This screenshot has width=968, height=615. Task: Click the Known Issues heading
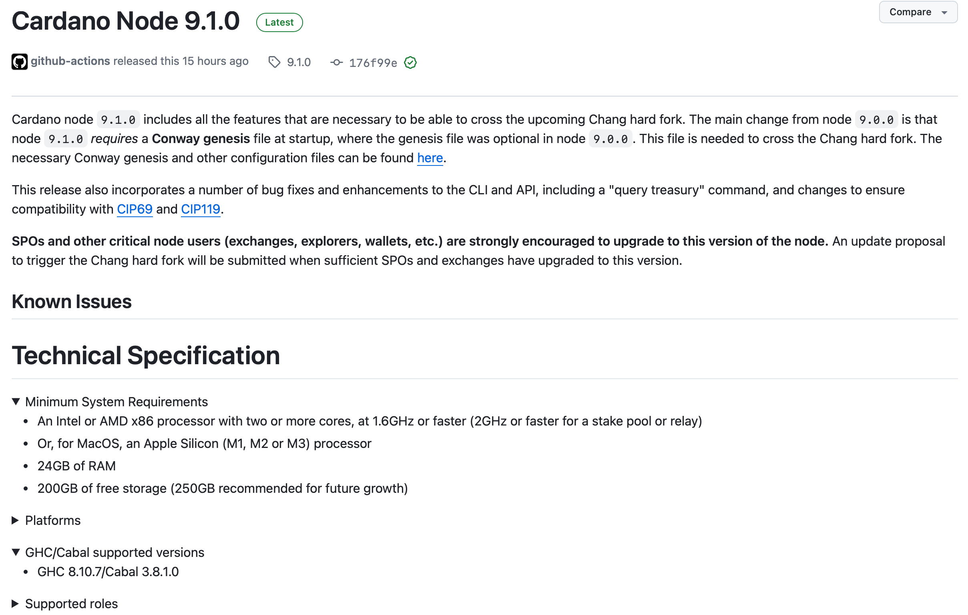click(x=72, y=301)
